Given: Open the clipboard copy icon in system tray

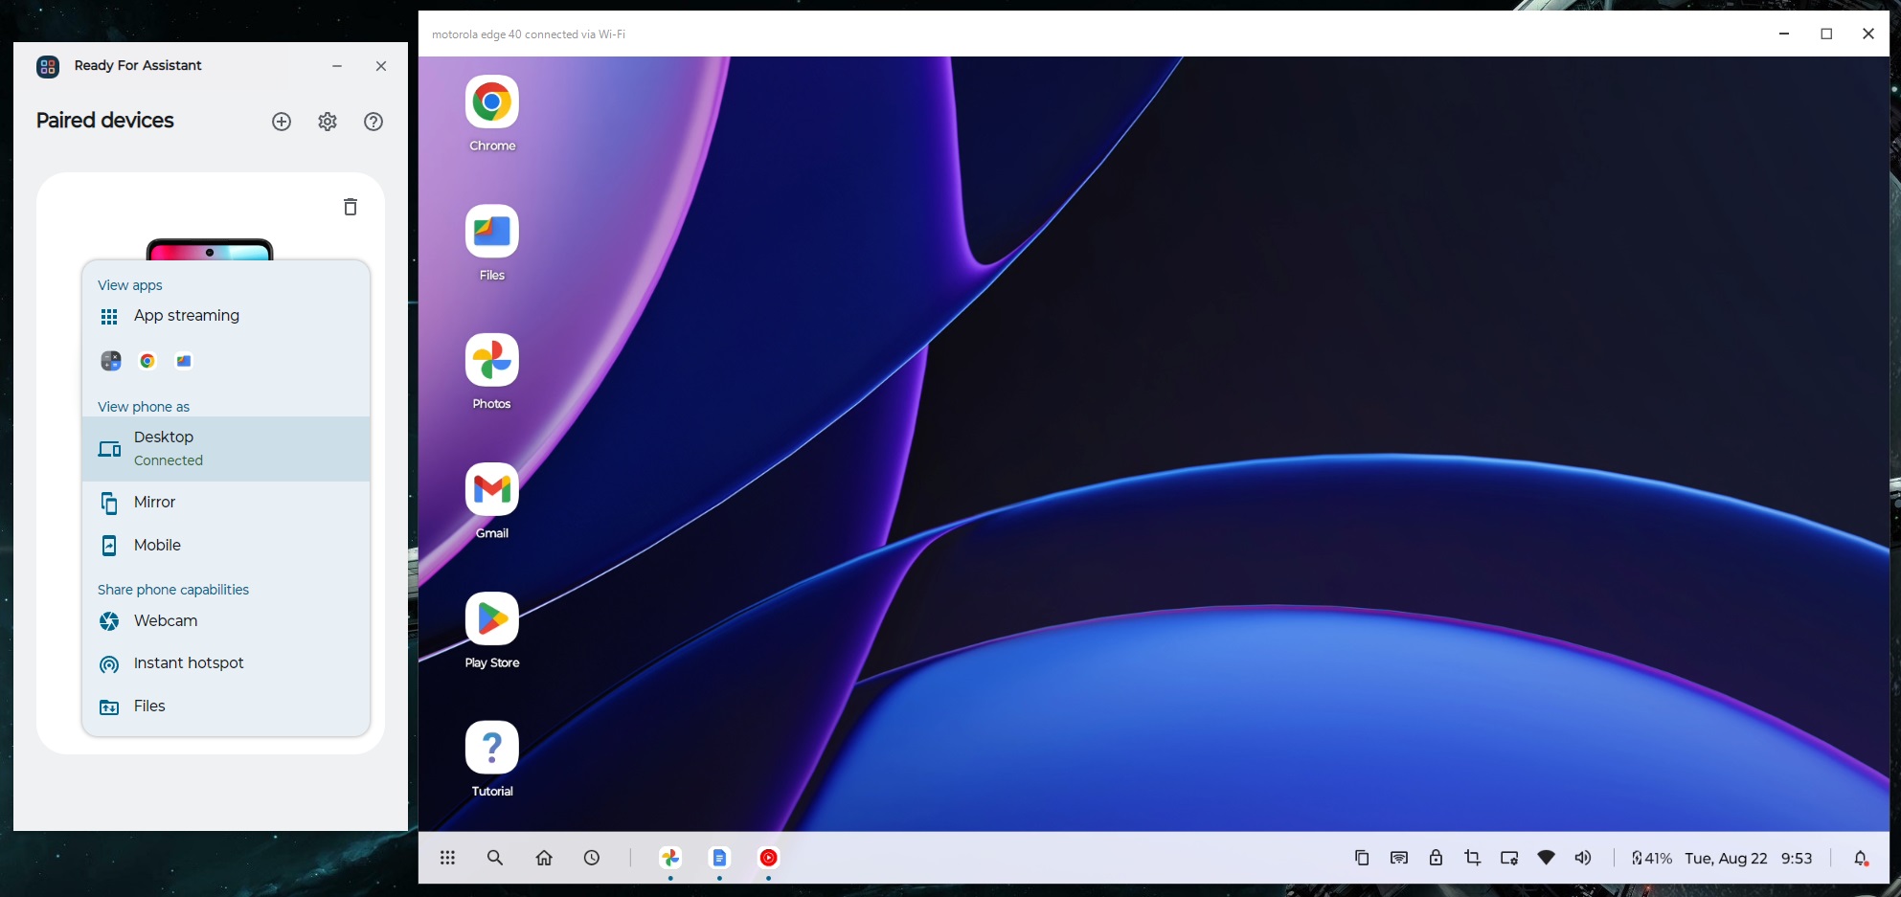Looking at the screenshot, I should 1362,858.
